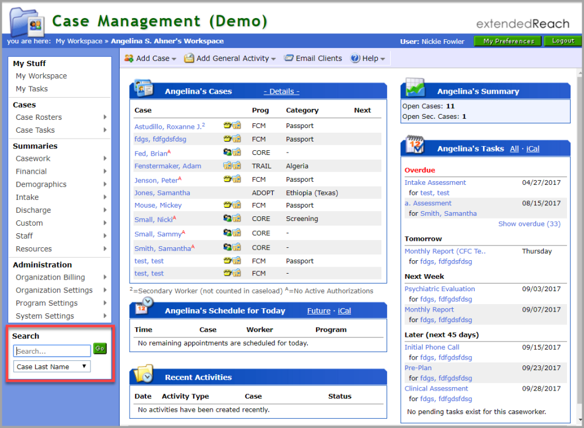Screen dimensions: 584x428
Task: Expand the Intake summaries submenu
Action: [105, 197]
